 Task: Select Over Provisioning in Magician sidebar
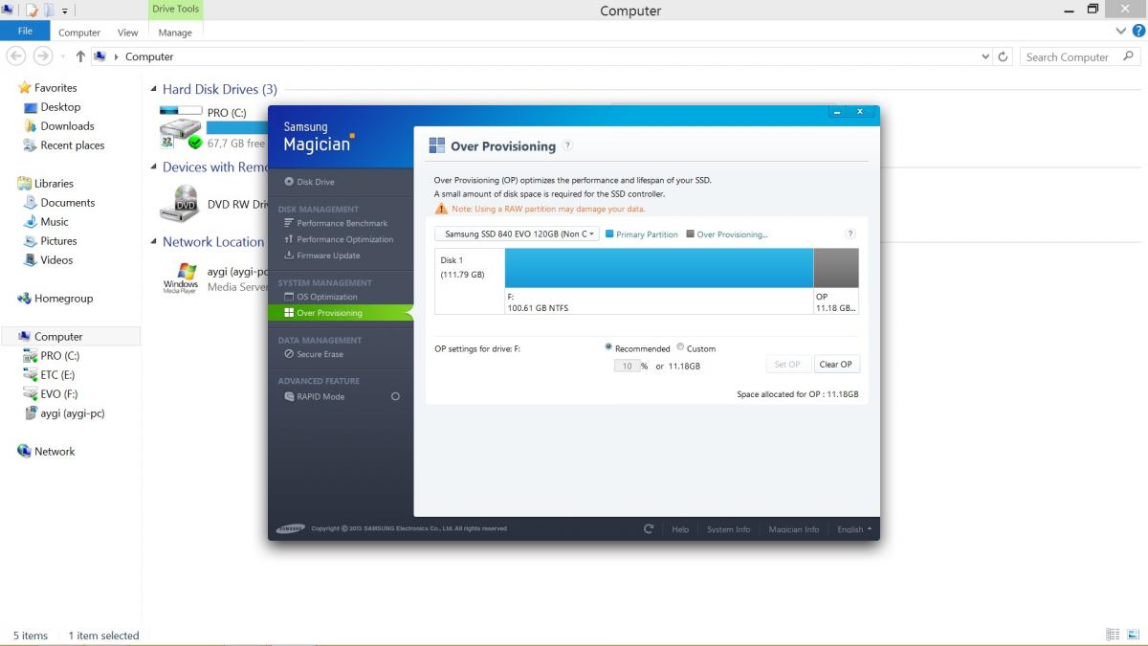click(x=341, y=313)
